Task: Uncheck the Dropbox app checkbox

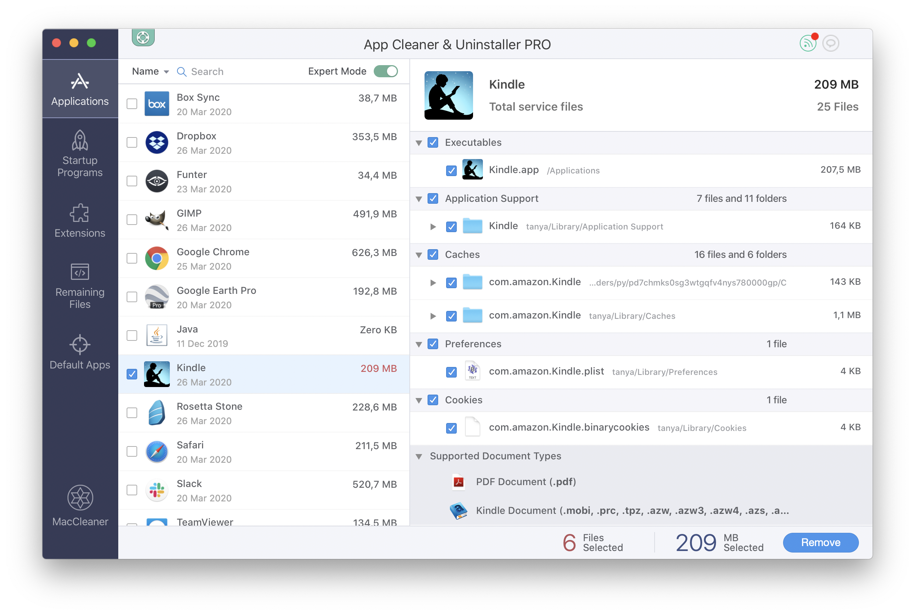Action: point(132,142)
